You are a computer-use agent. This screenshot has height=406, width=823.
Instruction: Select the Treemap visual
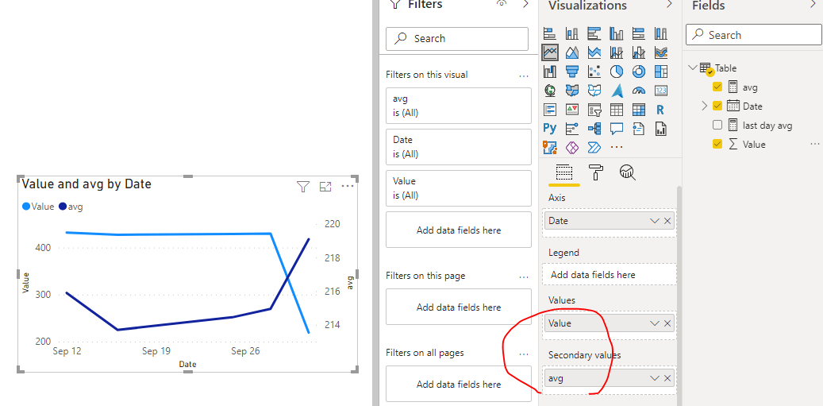[x=661, y=72]
